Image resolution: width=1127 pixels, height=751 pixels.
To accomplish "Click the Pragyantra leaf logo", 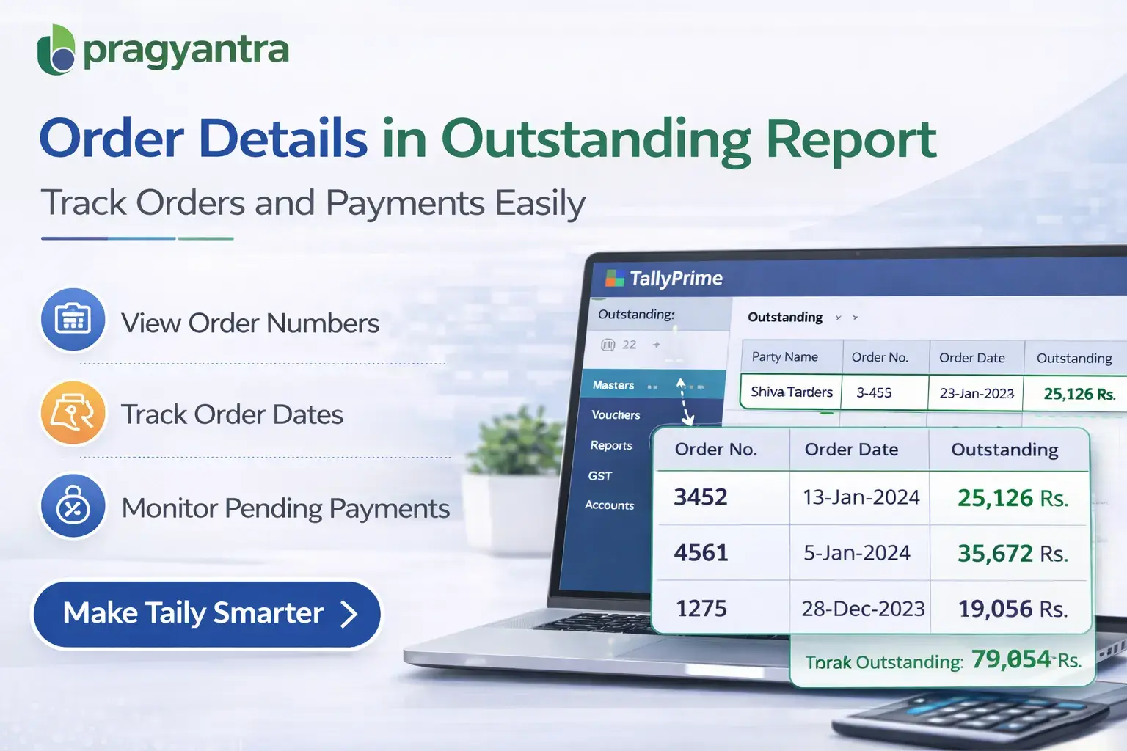I will pos(54,50).
